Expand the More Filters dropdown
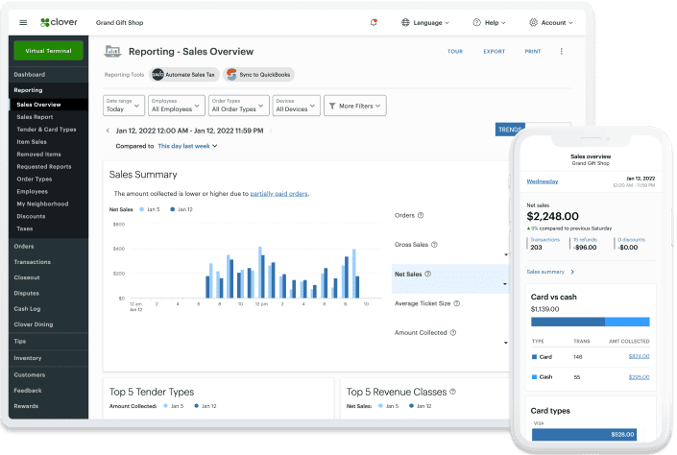The width and height of the screenshot is (677, 455). tap(355, 106)
